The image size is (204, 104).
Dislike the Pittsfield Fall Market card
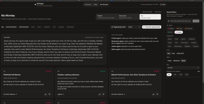[50, 94]
